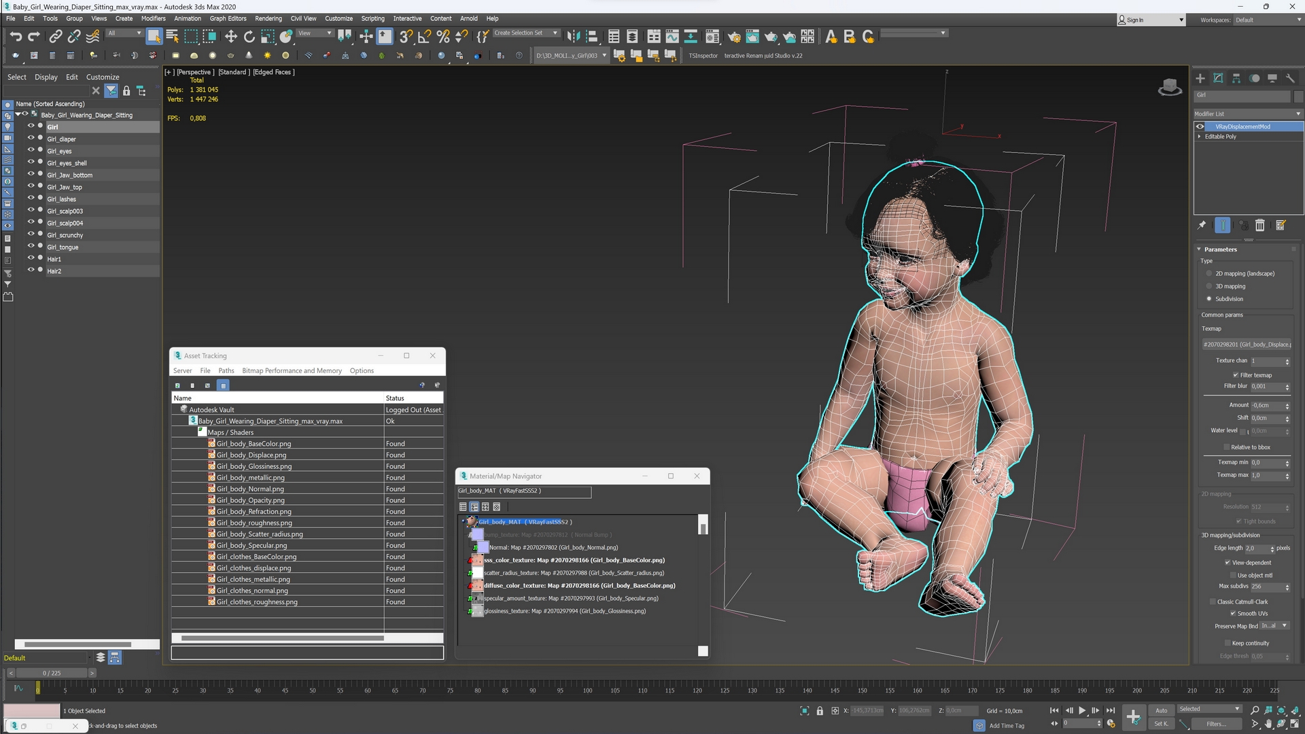Open the Selected key filter dropdown
This screenshot has height=734, width=1305.
point(1210,709)
